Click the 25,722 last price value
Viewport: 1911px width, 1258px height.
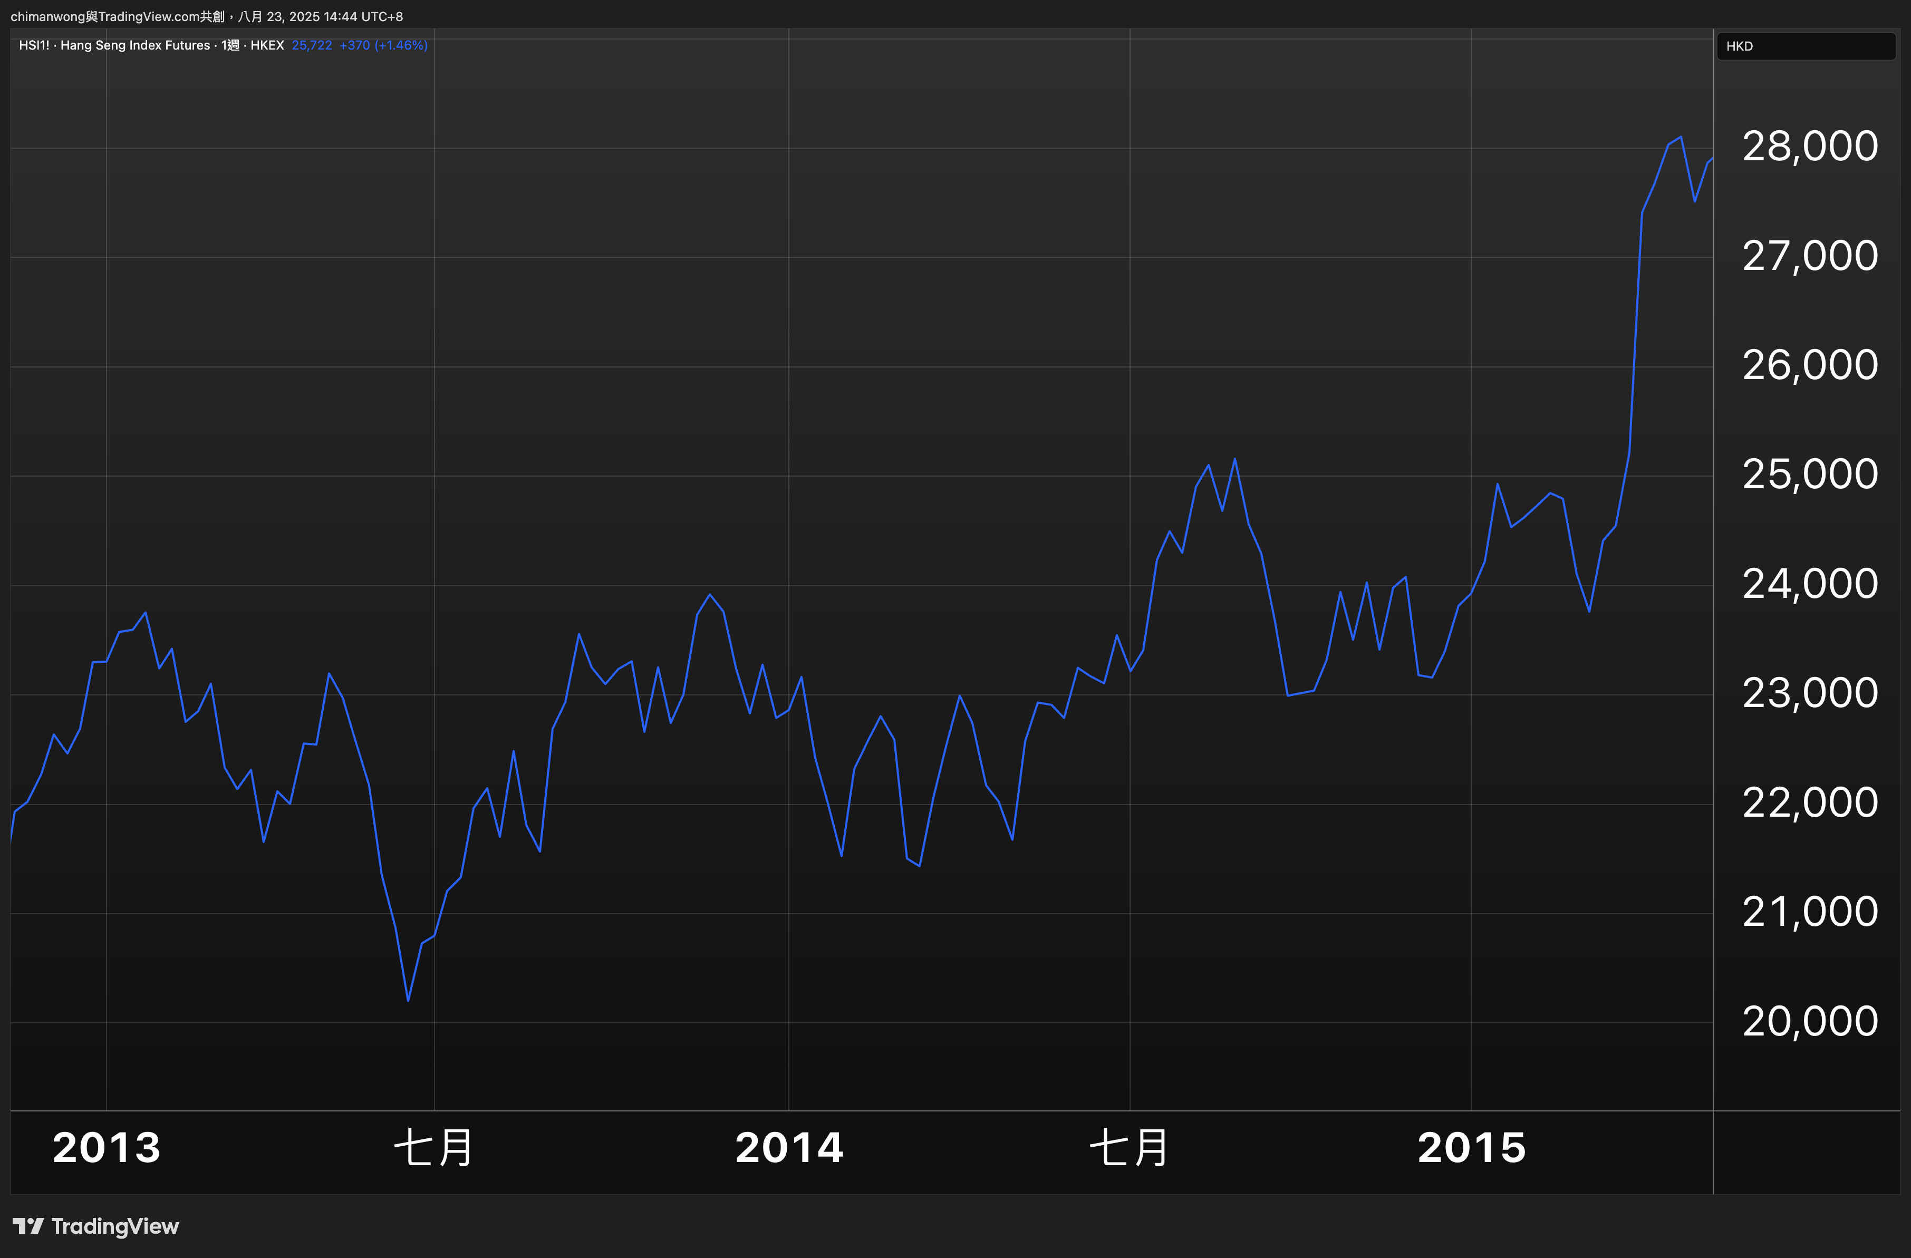click(312, 45)
